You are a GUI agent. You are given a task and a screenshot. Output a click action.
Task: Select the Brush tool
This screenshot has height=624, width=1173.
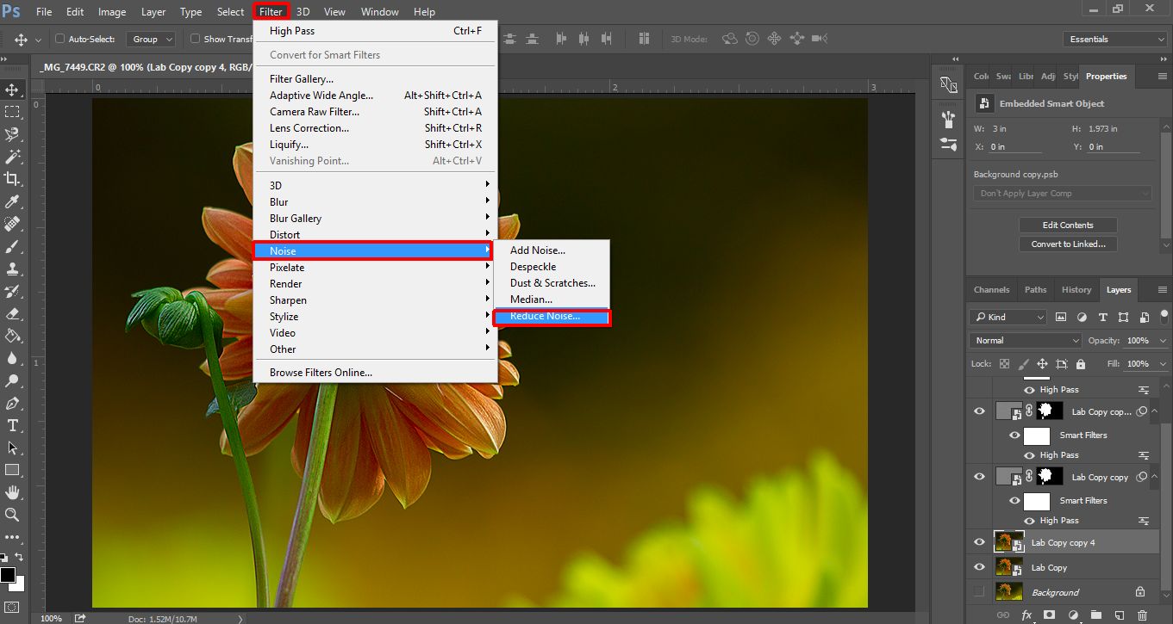(x=12, y=246)
